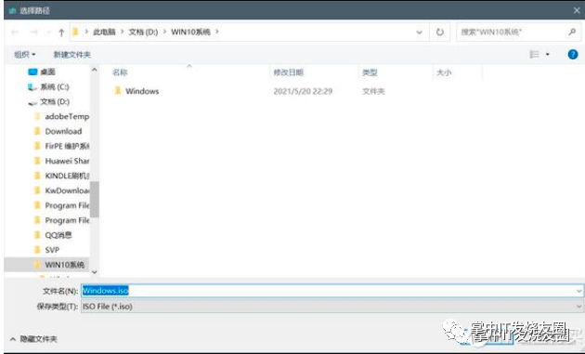Select 系统 (C:) drive in the tree
585x354 pixels.
tap(55, 87)
